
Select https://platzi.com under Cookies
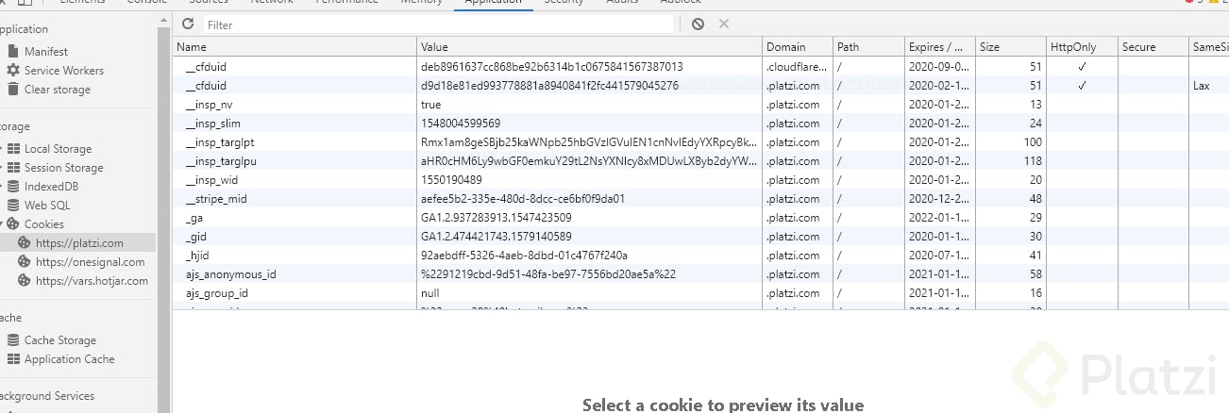(78, 243)
